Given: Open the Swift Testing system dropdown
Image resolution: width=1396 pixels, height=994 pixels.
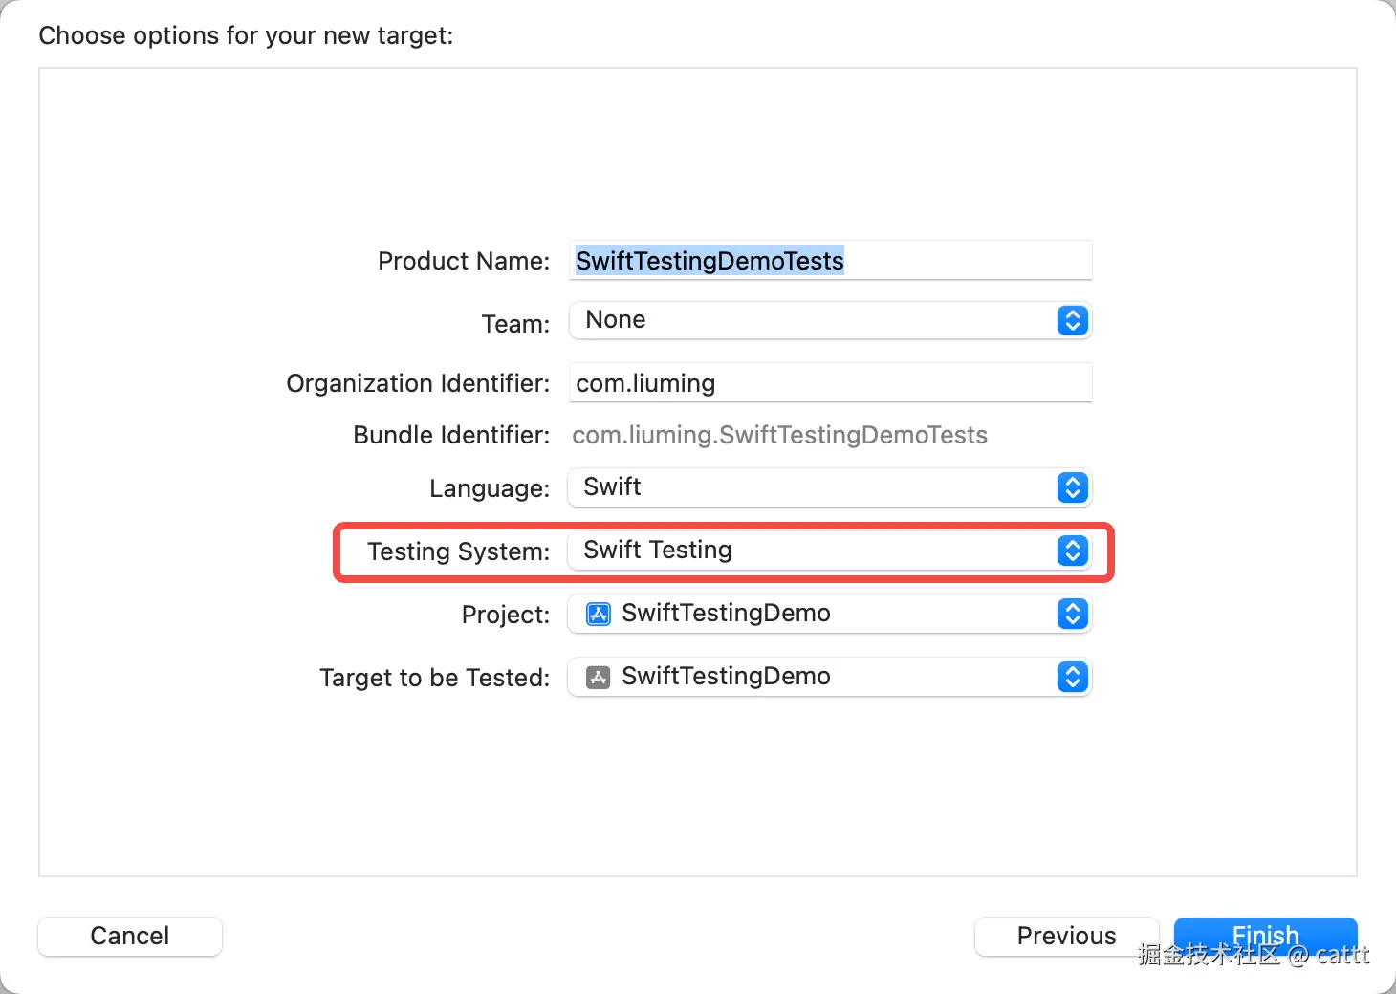Looking at the screenshot, I should pyautogui.click(x=813, y=551).
